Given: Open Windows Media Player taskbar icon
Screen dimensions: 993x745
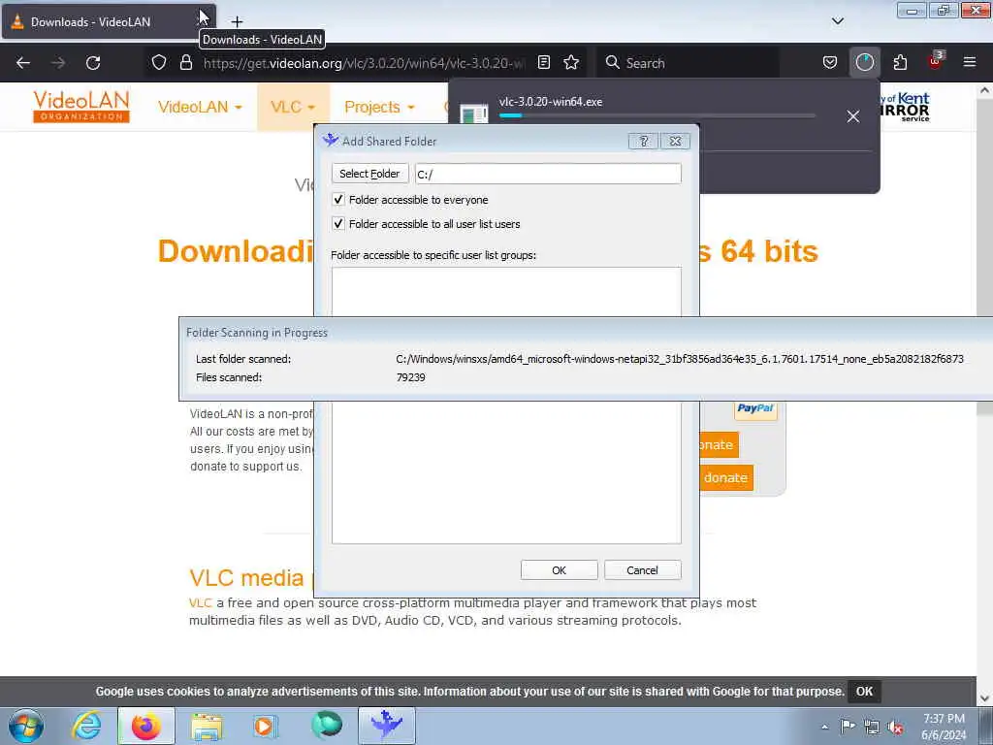Looking at the screenshot, I should click(x=266, y=726).
